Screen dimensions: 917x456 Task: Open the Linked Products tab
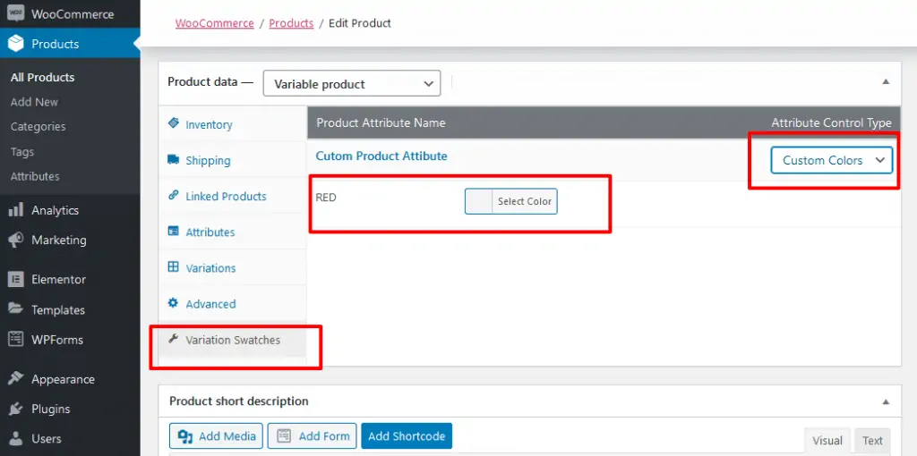click(x=233, y=196)
